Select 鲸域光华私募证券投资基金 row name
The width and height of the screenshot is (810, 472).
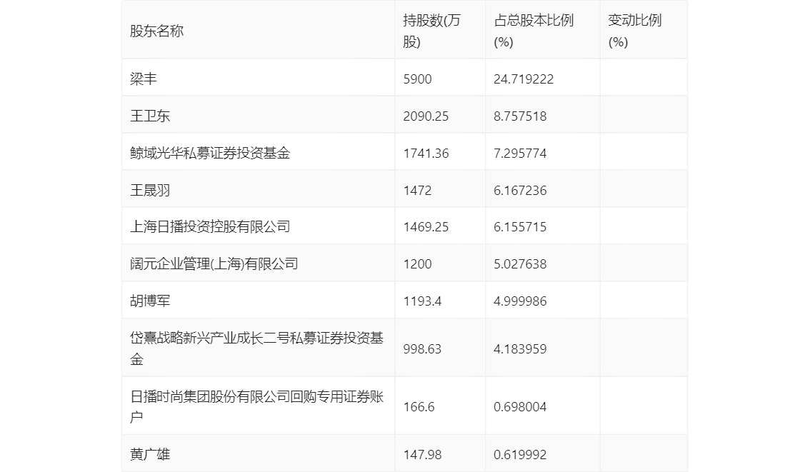(210, 153)
